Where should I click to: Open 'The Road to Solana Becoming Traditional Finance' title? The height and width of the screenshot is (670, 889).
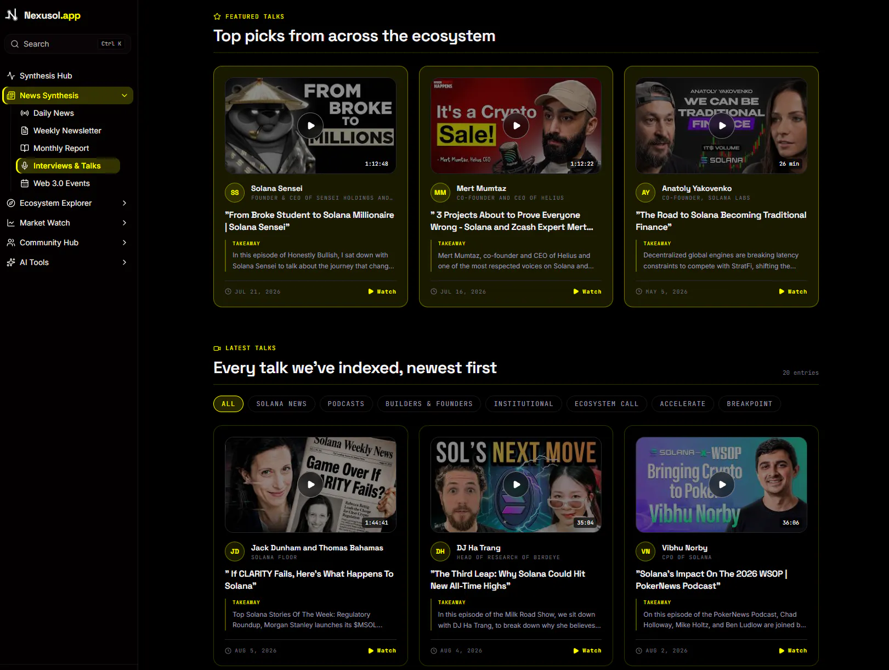pos(721,221)
